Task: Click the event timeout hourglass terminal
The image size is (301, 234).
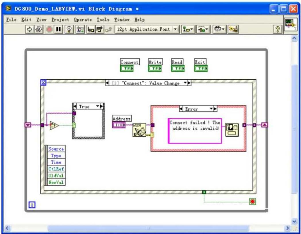Action: point(43,82)
